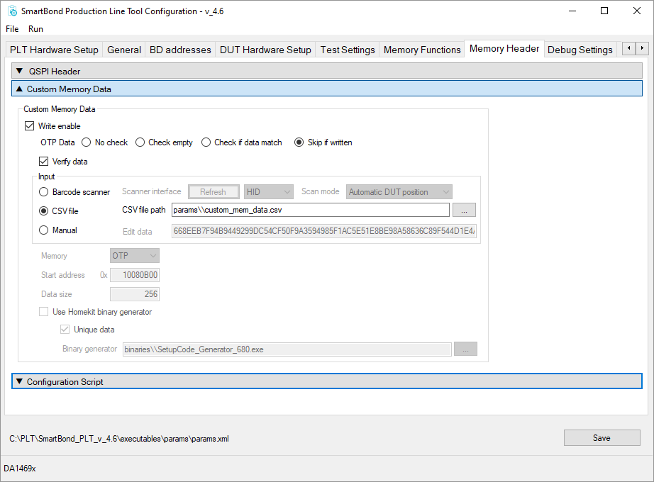Switch to PLT Hardware Setup tab

54,50
